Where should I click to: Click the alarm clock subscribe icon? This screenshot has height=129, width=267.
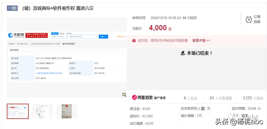tap(249, 20)
